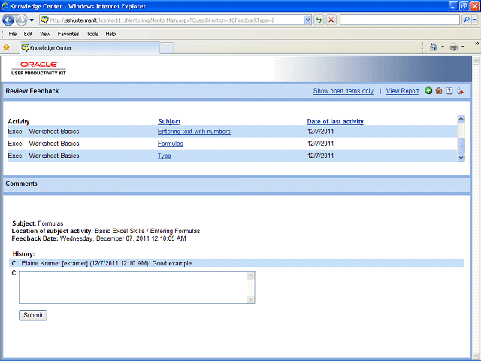Click the feedback list scrollbar thumb
Viewport: 481px width, 361px height.
tap(461, 145)
